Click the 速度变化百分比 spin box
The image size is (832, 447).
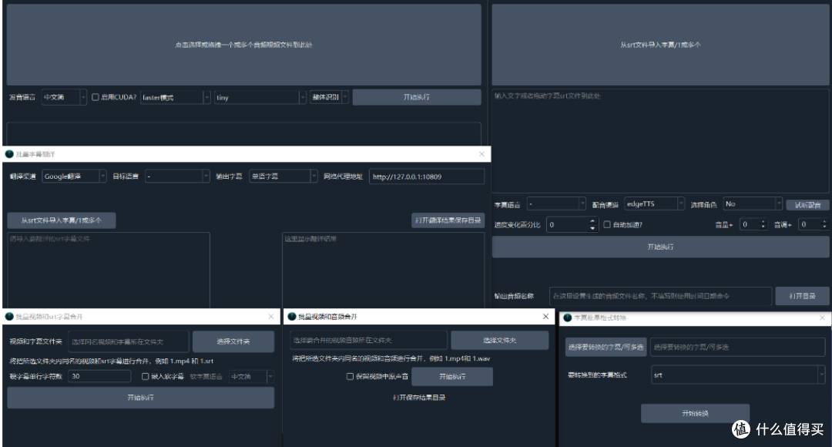(x=573, y=224)
